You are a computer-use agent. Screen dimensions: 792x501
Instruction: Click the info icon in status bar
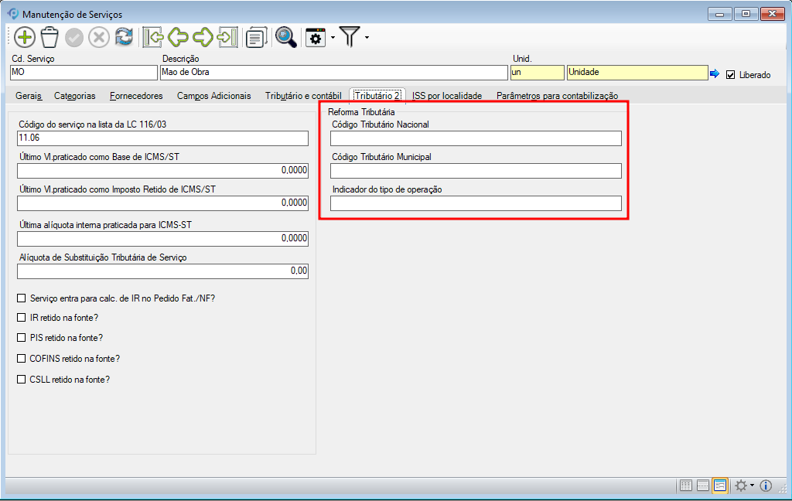(766, 486)
